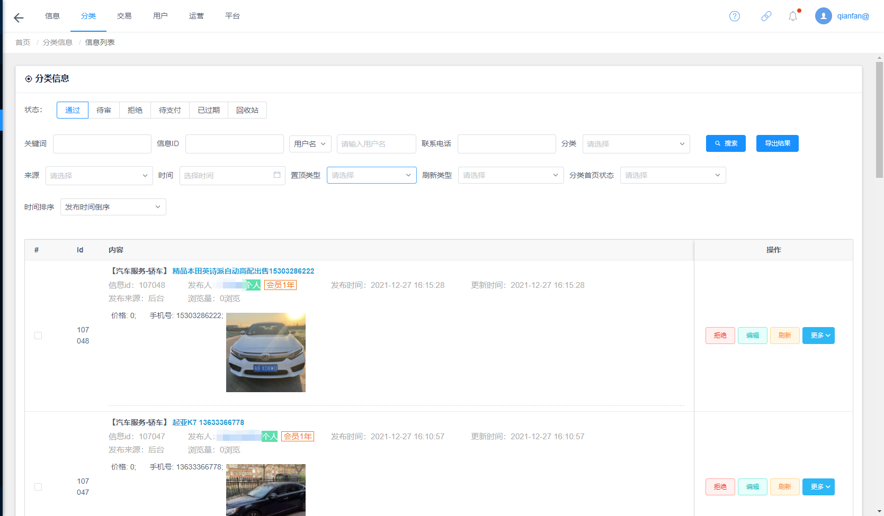This screenshot has width=884, height=516.
Task: Click the 分类信息 section radio-dot icon
Action: click(x=29, y=79)
